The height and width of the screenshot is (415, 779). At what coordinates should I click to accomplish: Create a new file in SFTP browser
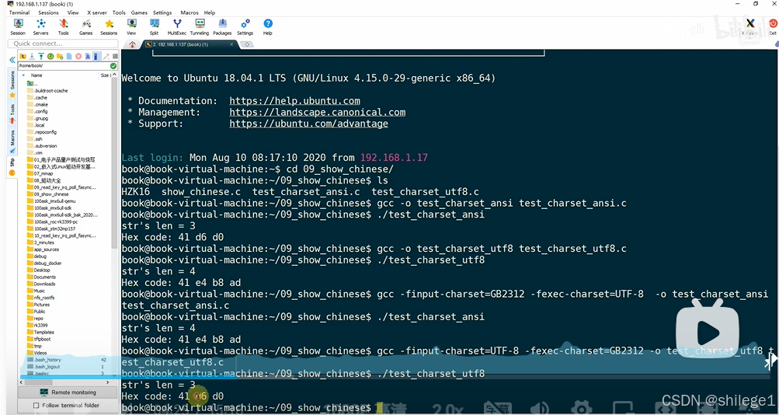69,56
